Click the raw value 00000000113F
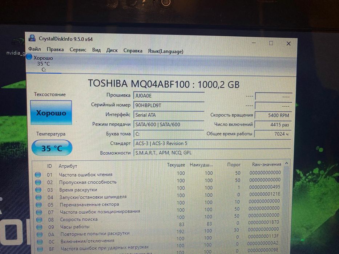This screenshot has width=339, height=254. [x=263, y=236]
